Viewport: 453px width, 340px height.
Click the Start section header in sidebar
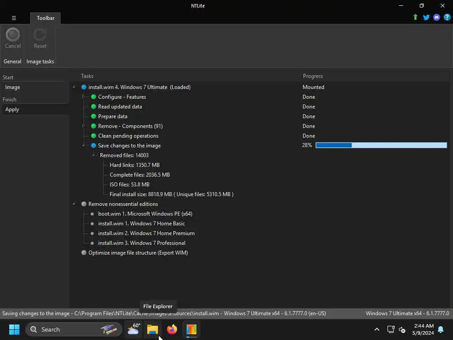(8, 77)
